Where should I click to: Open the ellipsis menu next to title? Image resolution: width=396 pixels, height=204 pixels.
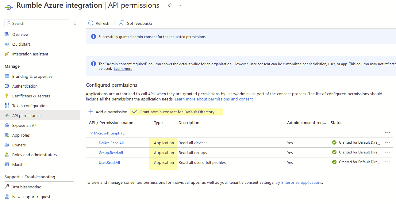coord(179,5)
